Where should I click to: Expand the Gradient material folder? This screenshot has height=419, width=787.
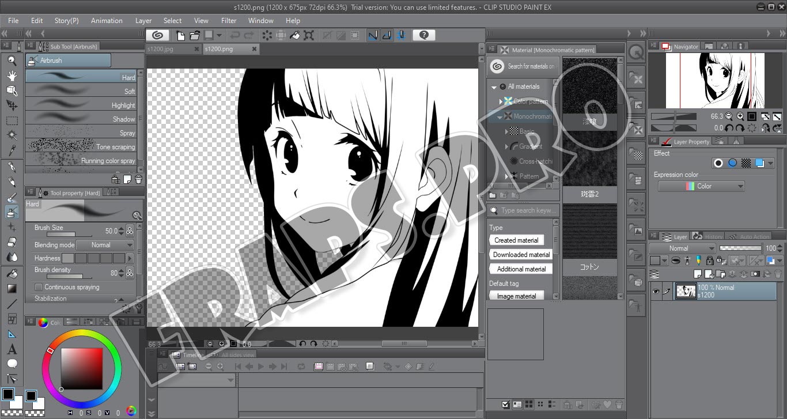(x=506, y=146)
